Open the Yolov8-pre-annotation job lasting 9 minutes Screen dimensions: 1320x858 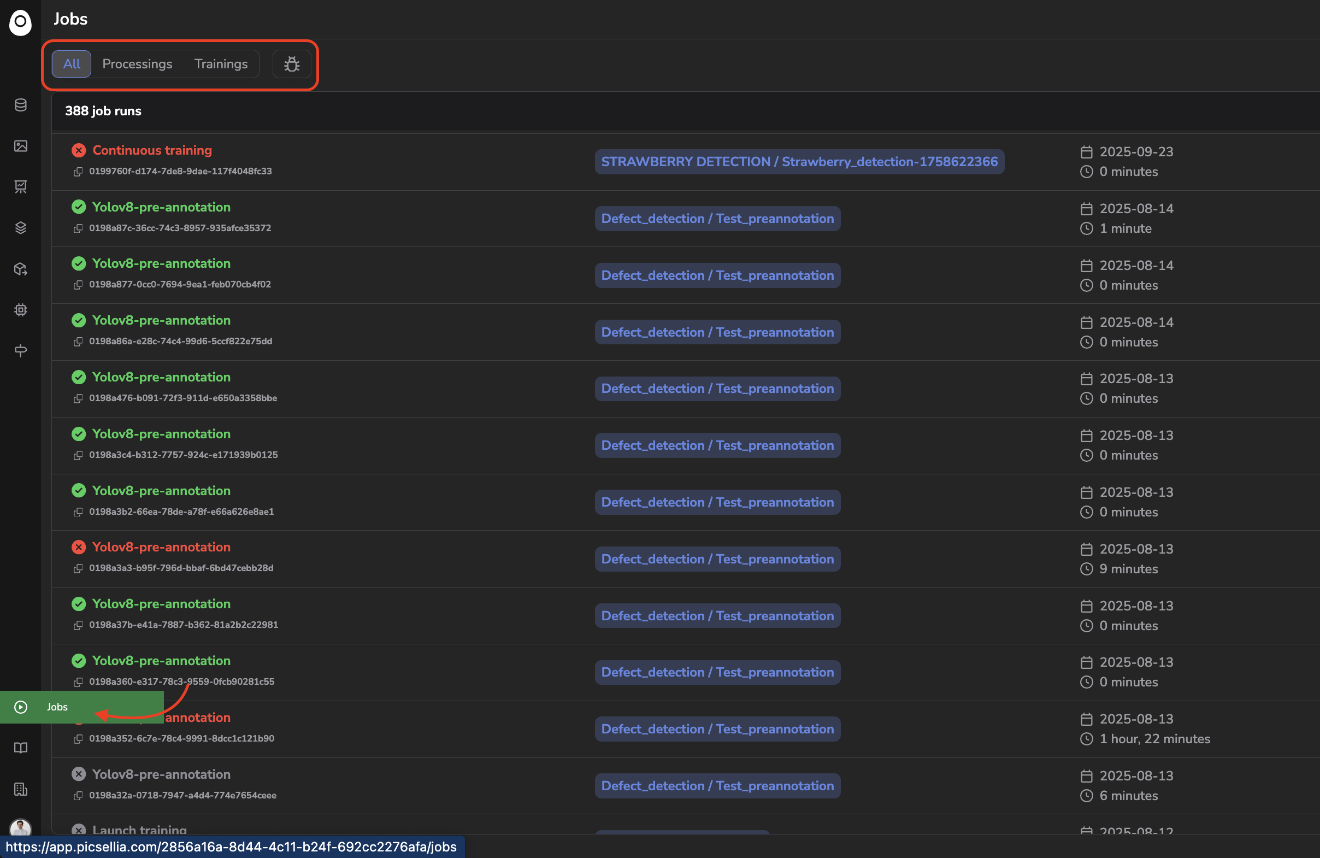(161, 547)
